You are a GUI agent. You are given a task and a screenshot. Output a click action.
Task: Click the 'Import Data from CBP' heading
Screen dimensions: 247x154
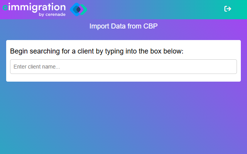tap(123, 26)
